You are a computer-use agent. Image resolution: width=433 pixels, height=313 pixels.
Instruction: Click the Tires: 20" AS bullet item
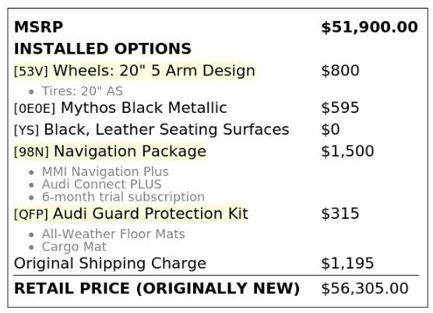pos(83,91)
